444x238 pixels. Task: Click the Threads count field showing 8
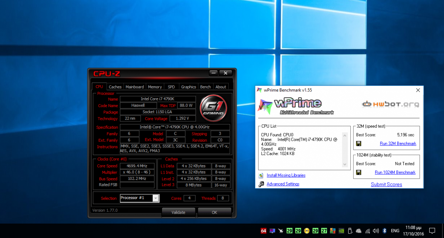pos(223,198)
